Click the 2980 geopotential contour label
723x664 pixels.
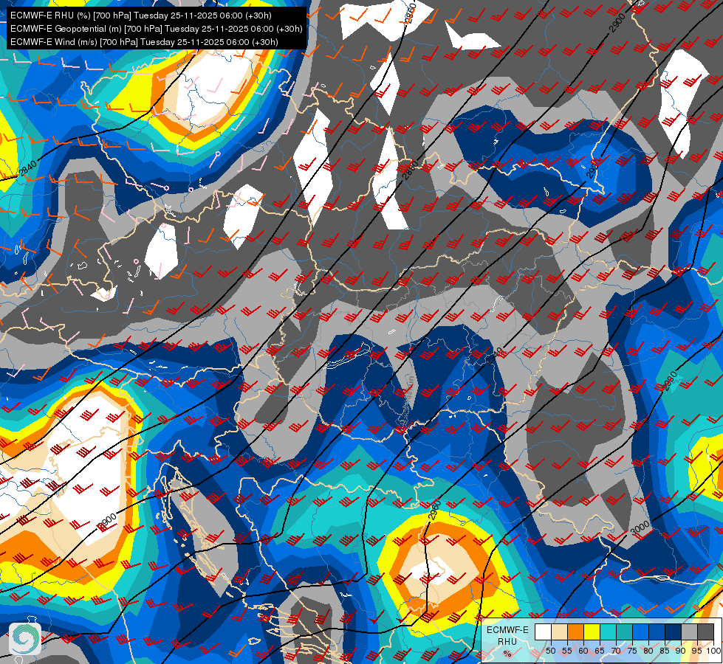(671, 381)
